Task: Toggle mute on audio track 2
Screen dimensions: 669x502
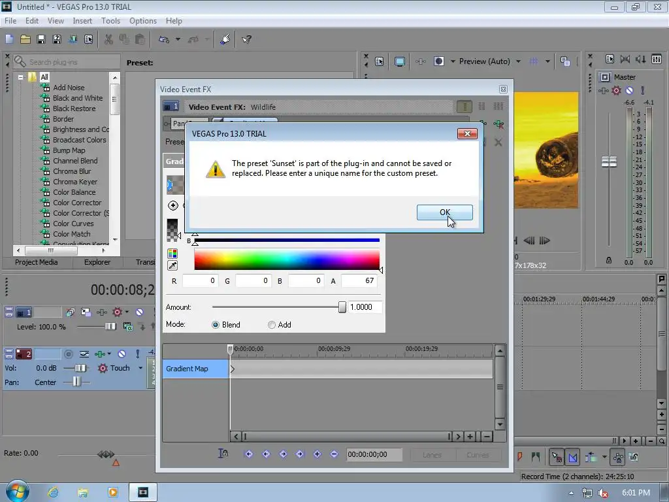Action: pos(122,354)
